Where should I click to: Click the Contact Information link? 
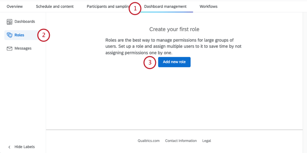point(181,141)
